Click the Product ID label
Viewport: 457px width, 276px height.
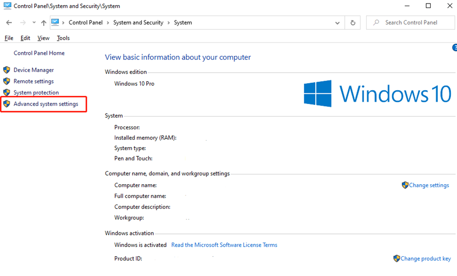128,259
